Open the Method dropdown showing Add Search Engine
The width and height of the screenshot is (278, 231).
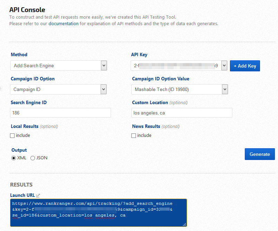pos(59,66)
